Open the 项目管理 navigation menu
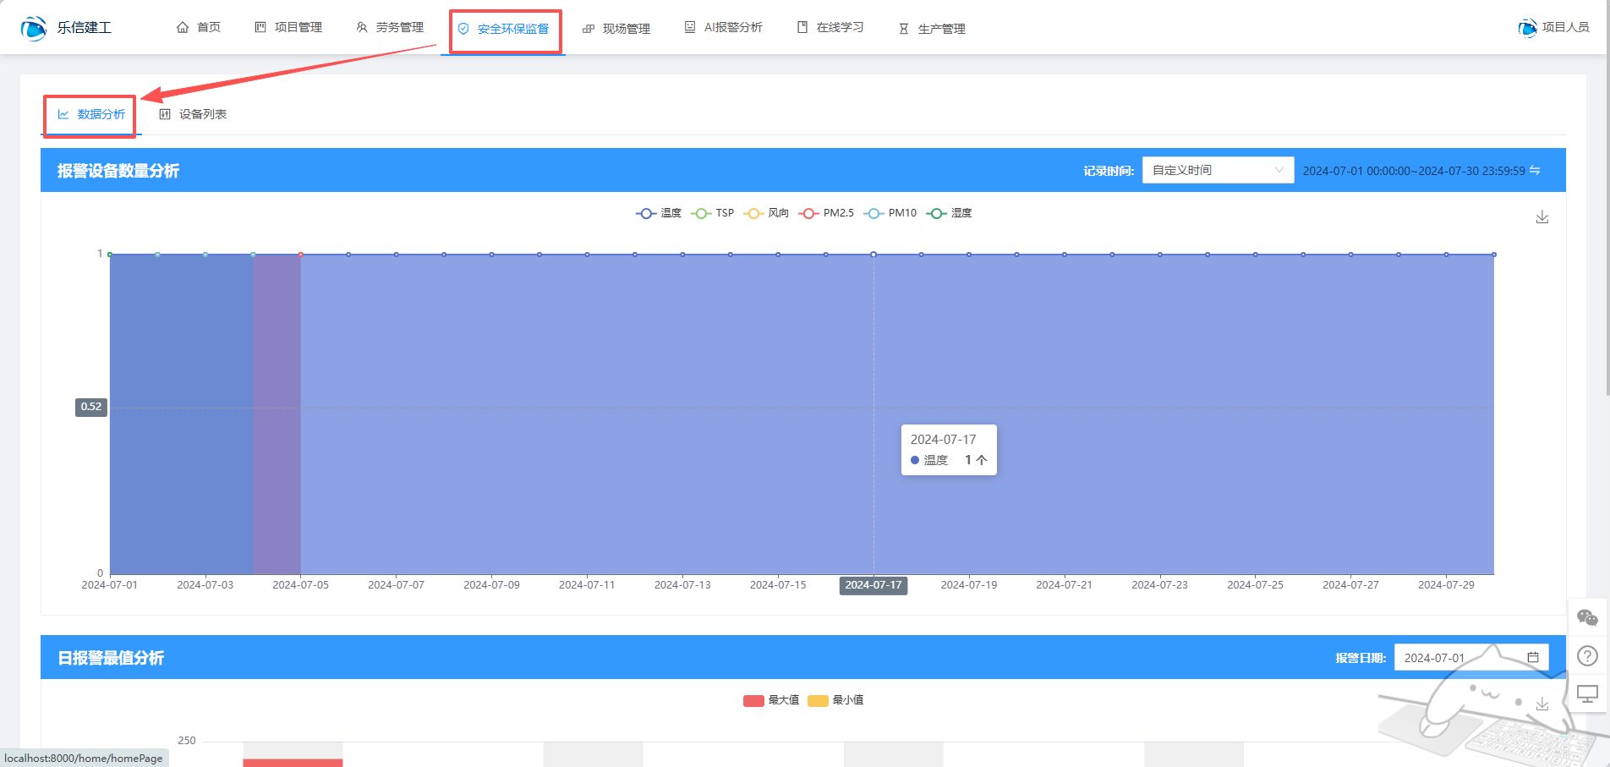Viewport: 1610px width, 767px height. pyautogui.click(x=288, y=28)
